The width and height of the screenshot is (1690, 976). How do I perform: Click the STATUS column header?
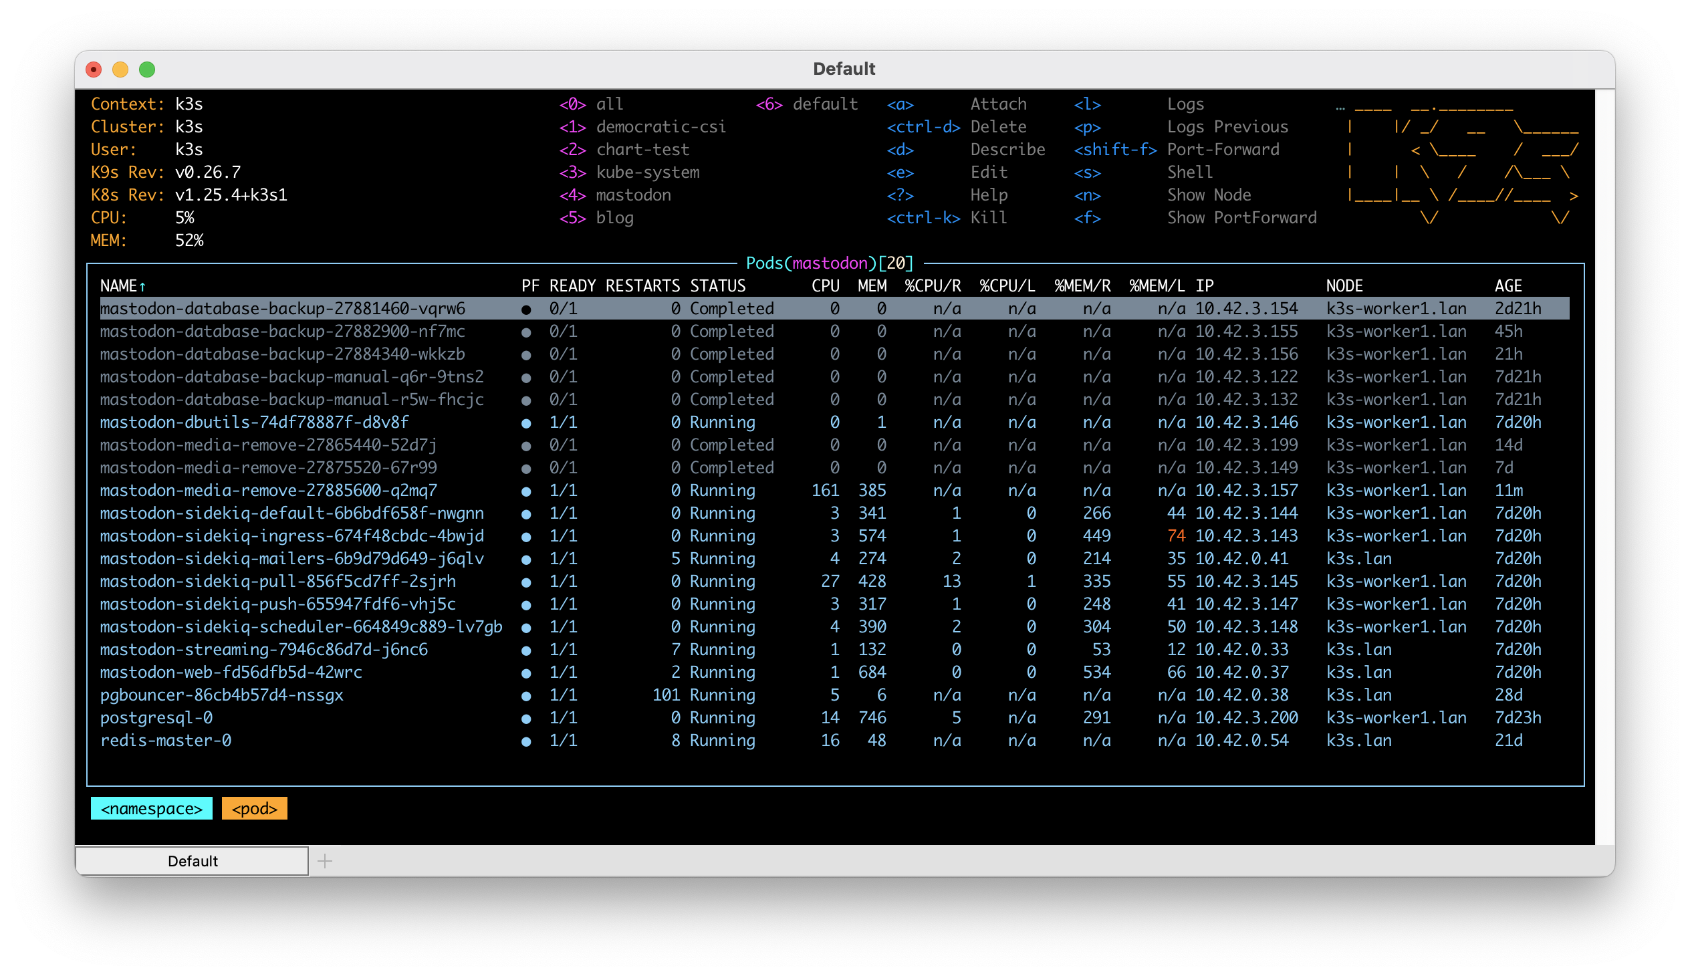point(717,286)
